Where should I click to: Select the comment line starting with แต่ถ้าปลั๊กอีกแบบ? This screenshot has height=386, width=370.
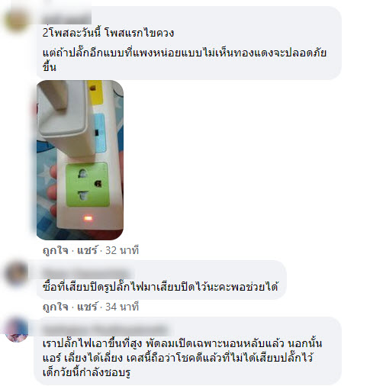(x=185, y=60)
